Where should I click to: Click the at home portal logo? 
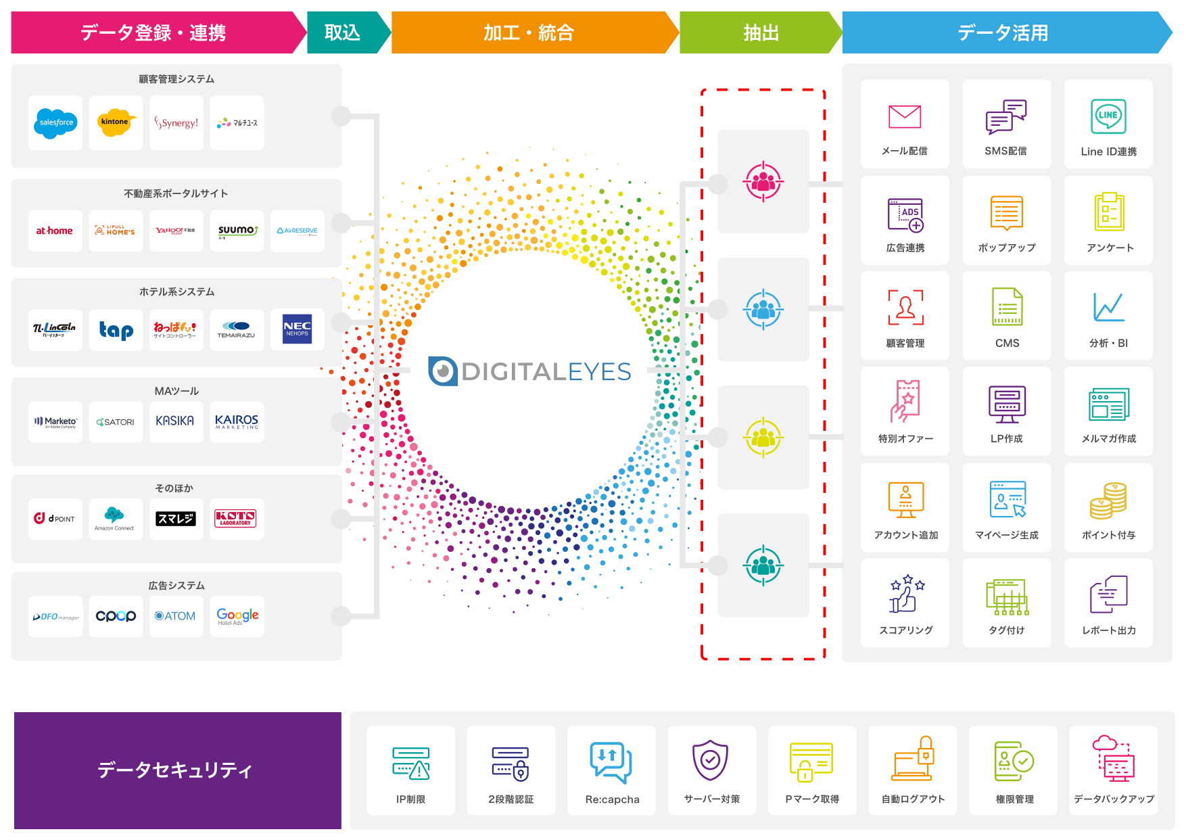pos(55,231)
